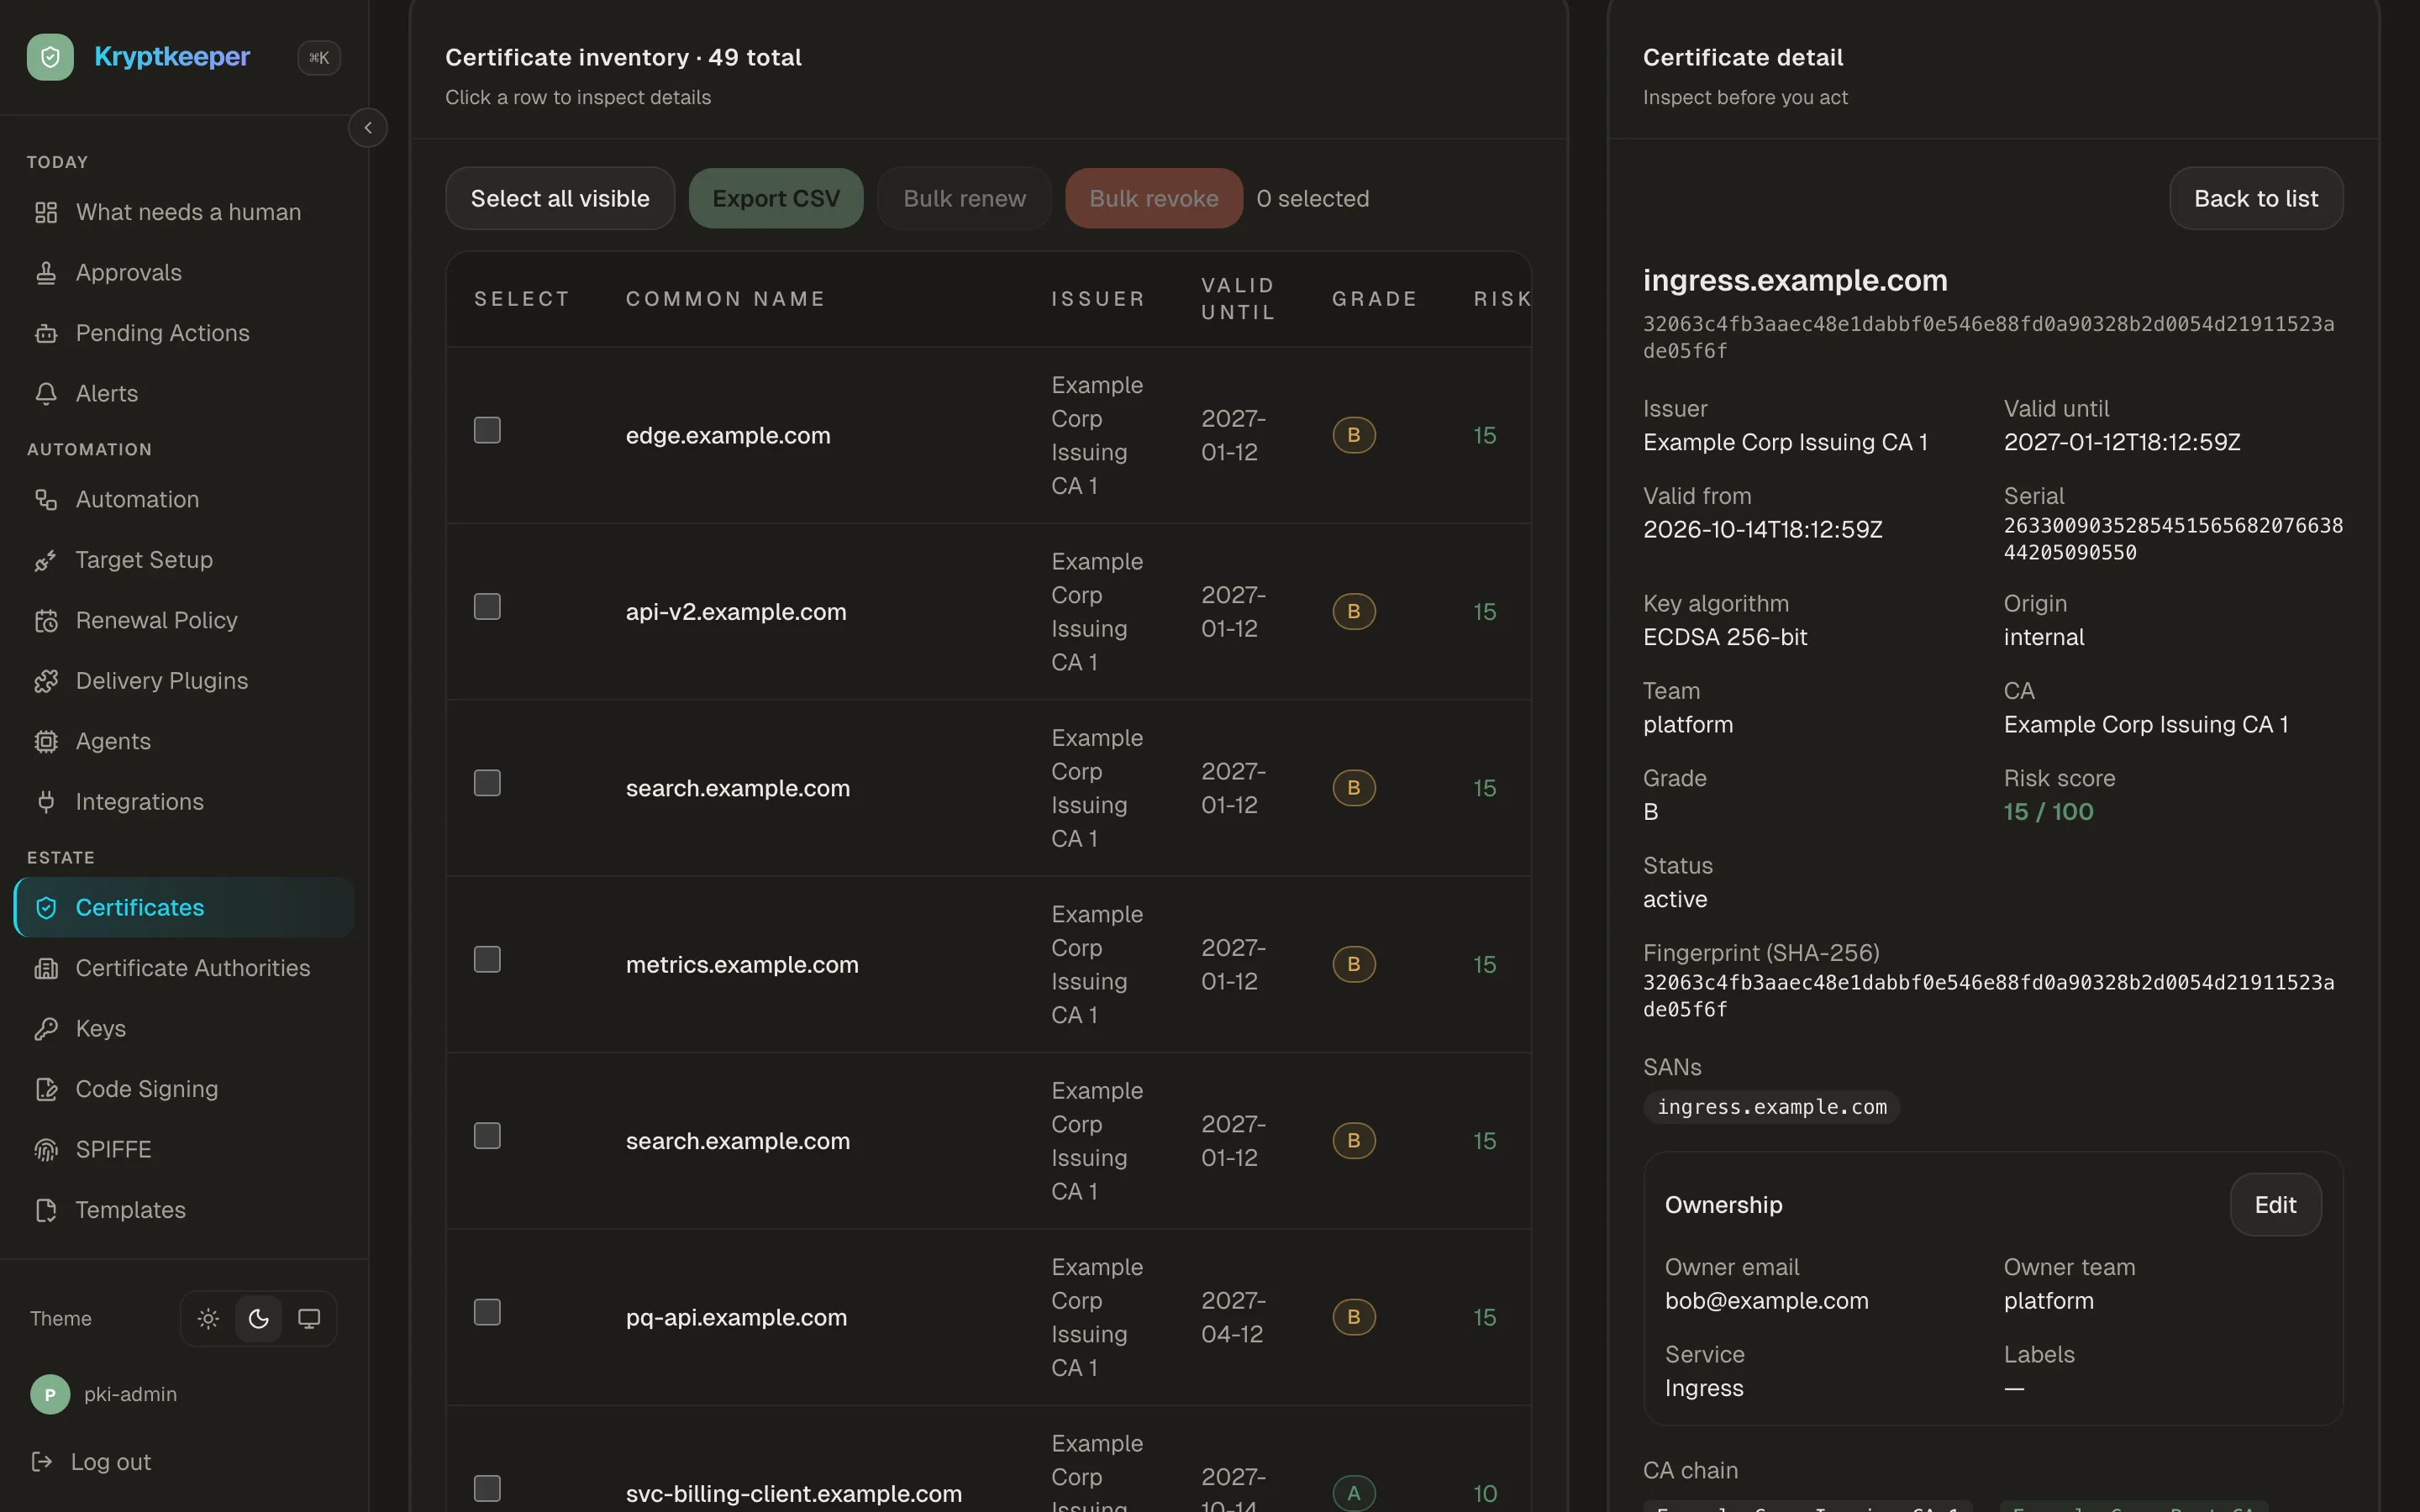Viewport: 2420px width, 1512px height.
Task: Collapse the sidebar with the chevron button
Action: pyautogui.click(x=368, y=128)
